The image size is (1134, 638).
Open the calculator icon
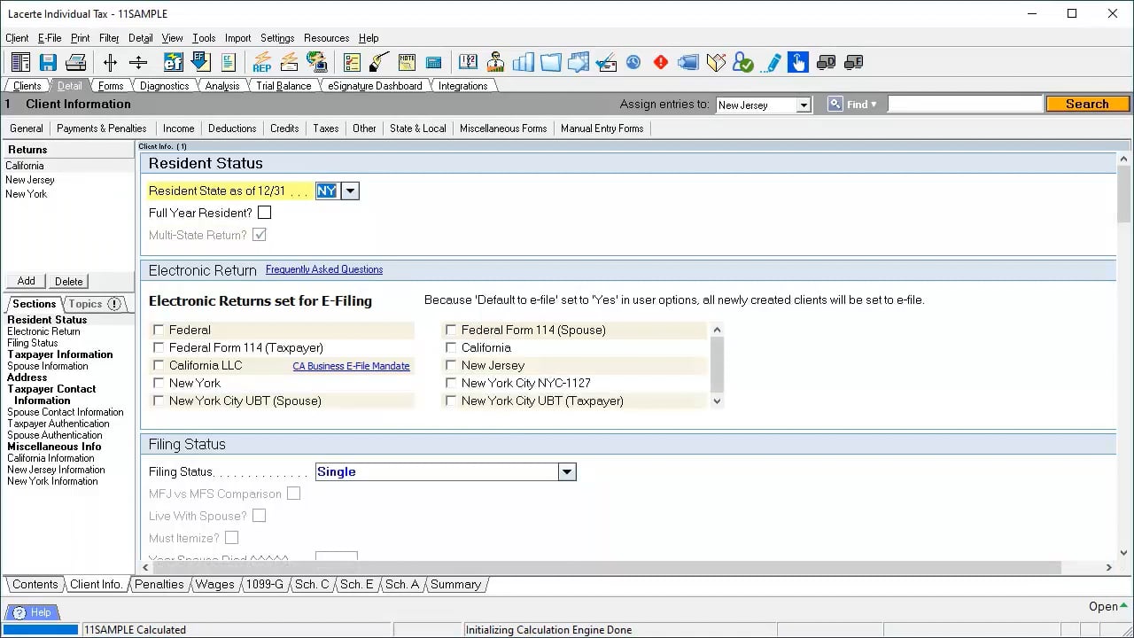point(434,62)
